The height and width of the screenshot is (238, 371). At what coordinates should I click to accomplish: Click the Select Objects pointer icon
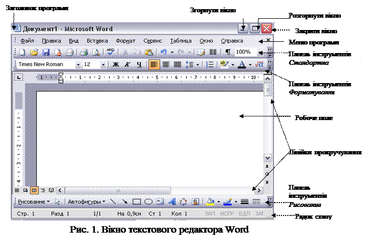tap(57, 202)
